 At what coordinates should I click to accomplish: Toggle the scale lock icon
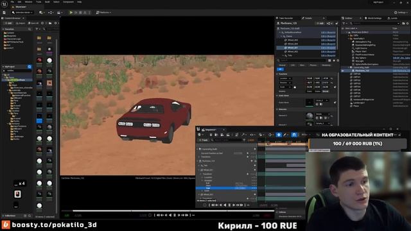(x=295, y=87)
